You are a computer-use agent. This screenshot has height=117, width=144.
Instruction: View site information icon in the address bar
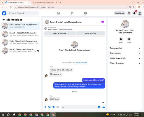(x=16, y=7)
